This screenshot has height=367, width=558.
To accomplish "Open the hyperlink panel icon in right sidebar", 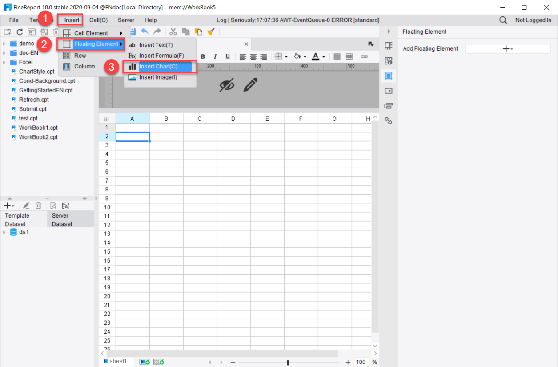I will tap(389, 120).
